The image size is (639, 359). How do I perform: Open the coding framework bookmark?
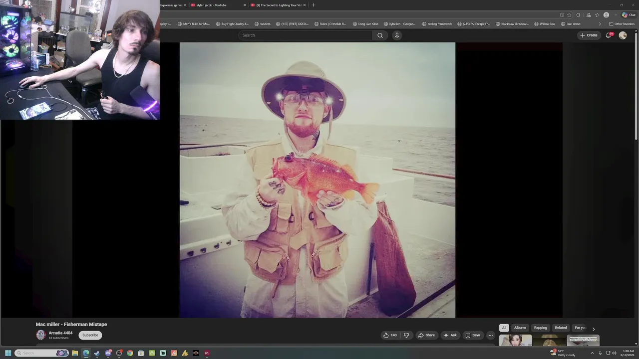click(x=437, y=24)
